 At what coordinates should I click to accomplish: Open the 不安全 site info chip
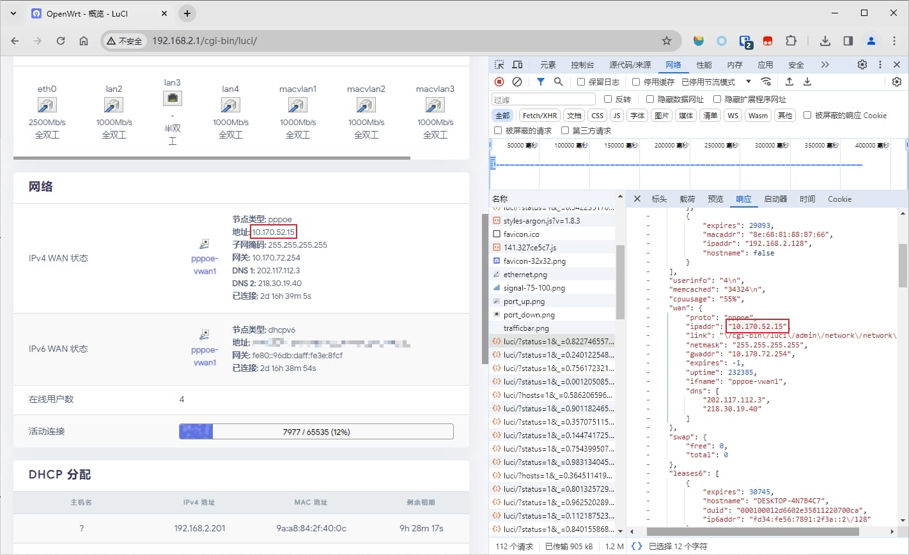click(125, 41)
